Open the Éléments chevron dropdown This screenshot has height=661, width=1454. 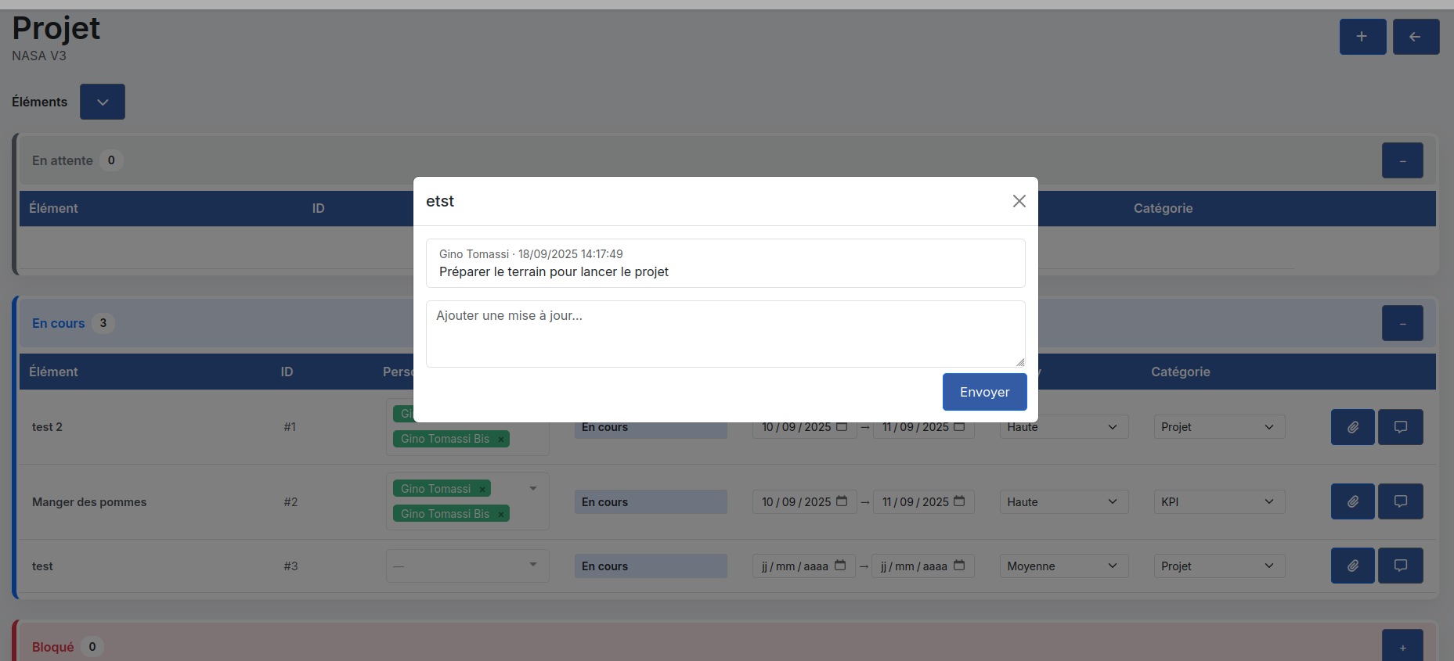click(103, 102)
